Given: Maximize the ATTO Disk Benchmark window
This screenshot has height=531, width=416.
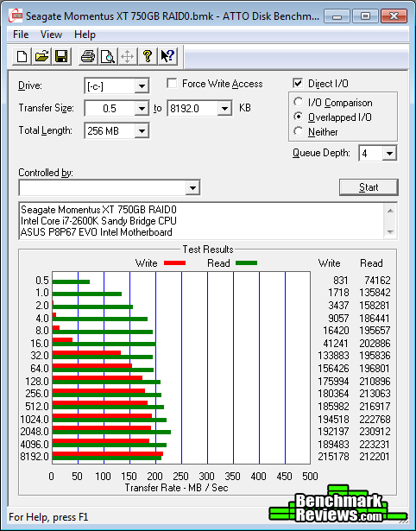Looking at the screenshot, I should point(365,16).
